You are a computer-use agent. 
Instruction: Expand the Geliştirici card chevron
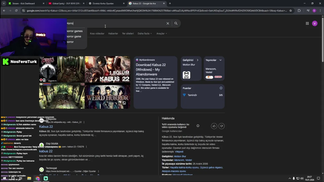click(x=197, y=60)
